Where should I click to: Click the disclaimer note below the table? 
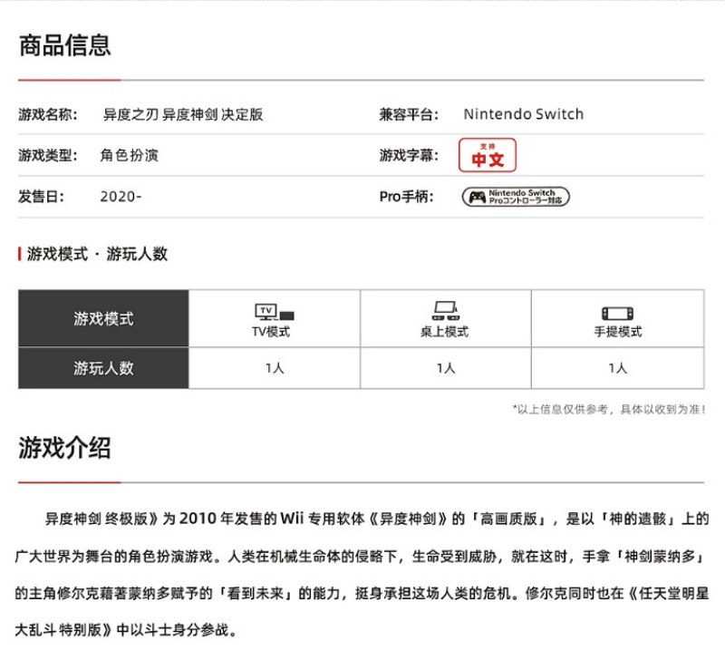tap(609, 410)
